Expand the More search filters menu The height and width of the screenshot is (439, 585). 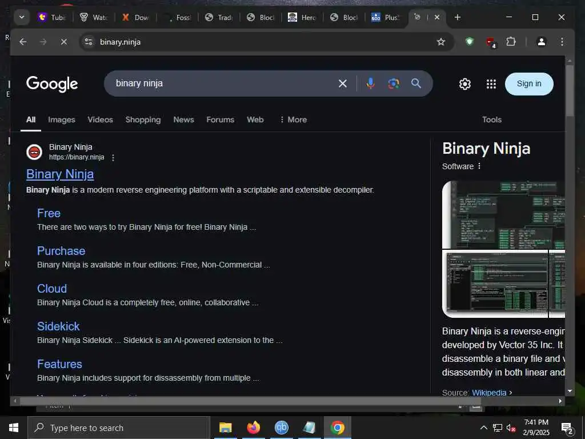pyautogui.click(x=294, y=119)
